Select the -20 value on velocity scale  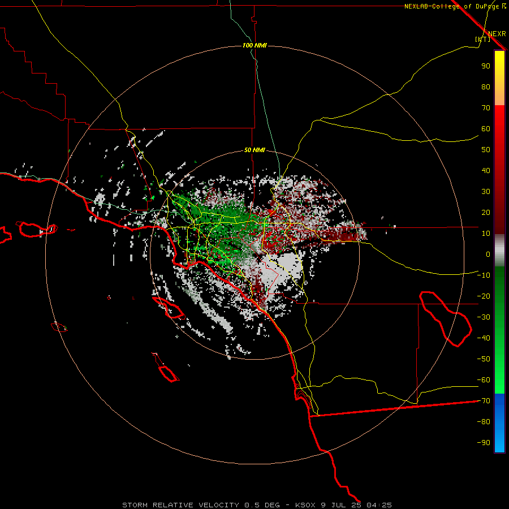point(484,296)
